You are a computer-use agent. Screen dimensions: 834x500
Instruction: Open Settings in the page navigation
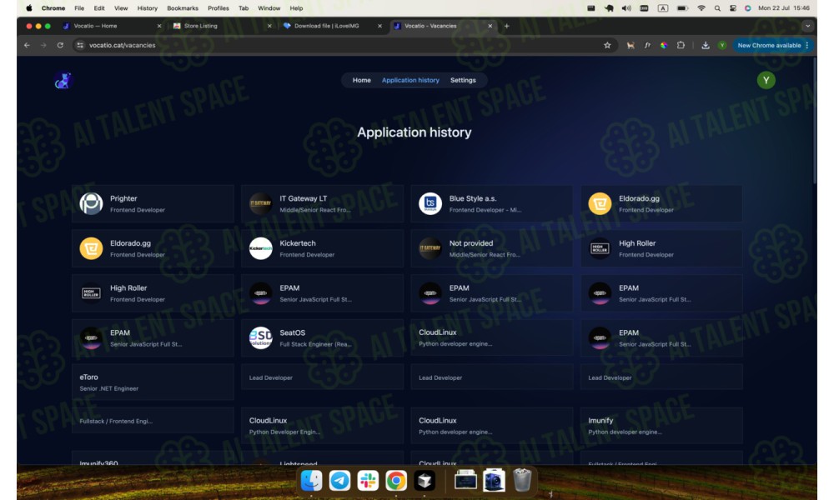click(x=463, y=80)
